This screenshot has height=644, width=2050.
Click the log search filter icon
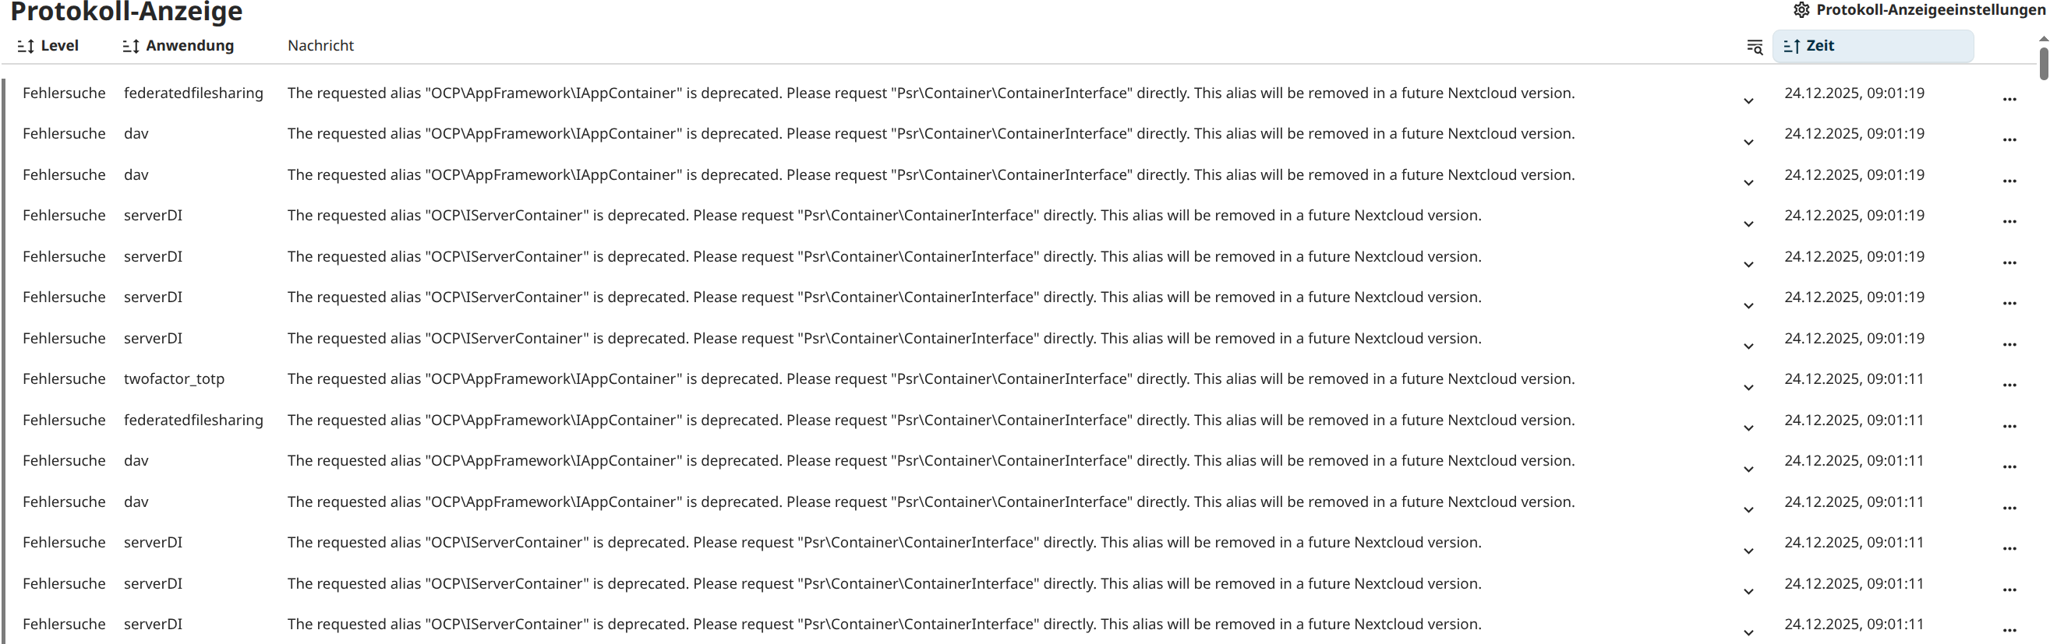click(x=1754, y=47)
